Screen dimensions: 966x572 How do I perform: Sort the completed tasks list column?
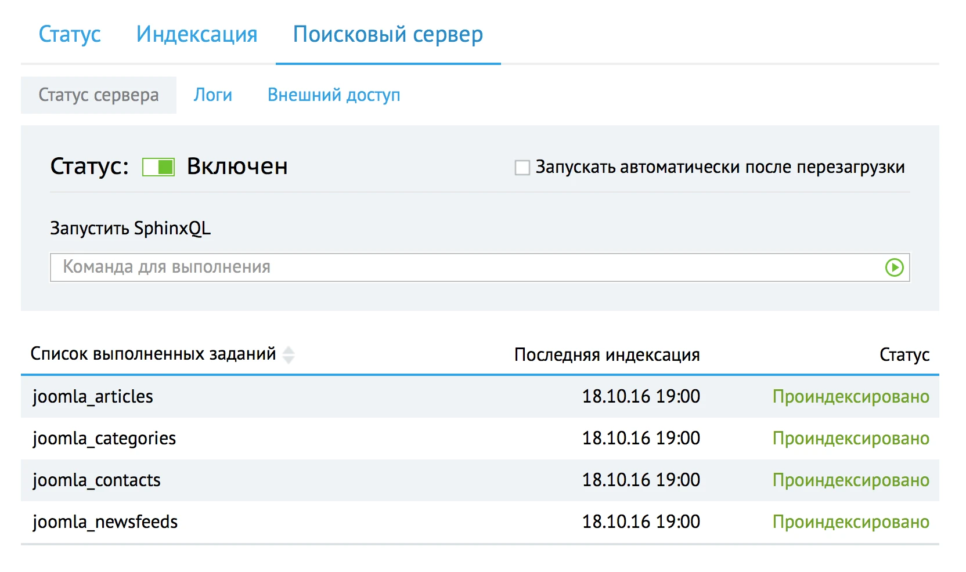click(x=289, y=354)
